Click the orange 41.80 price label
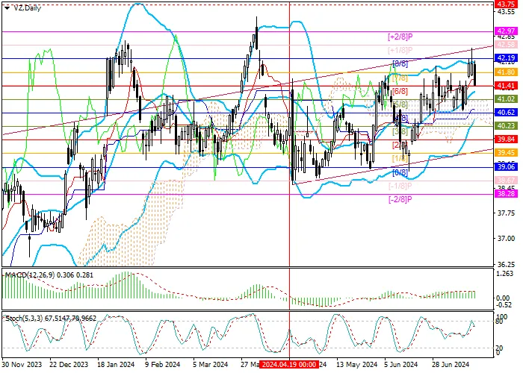Viewport: 523px width, 373px height. coord(506,72)
